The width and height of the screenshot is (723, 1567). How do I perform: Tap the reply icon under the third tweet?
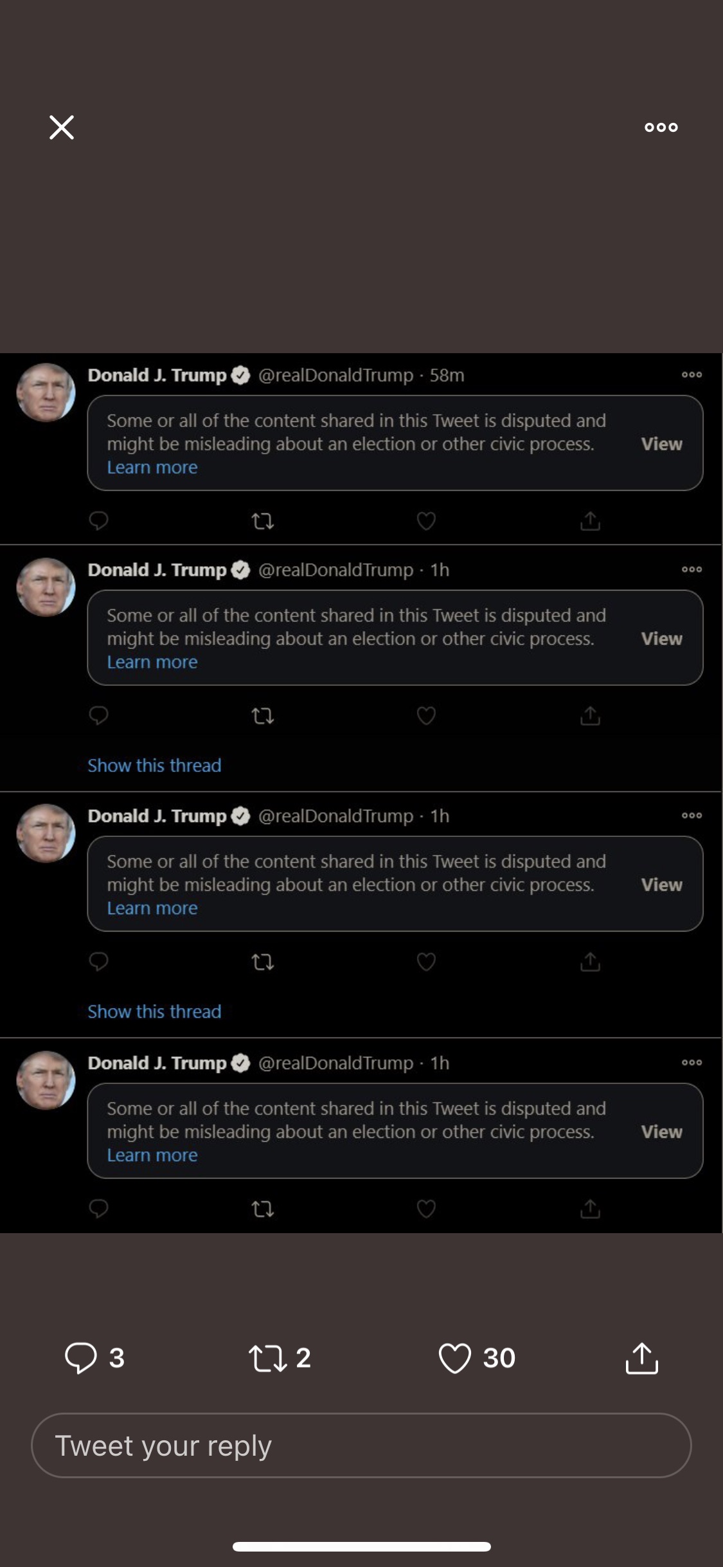(x=98, y=962)
